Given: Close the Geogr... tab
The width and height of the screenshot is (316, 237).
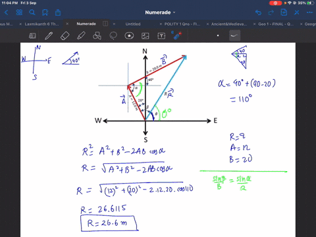Looking at the screenshot, I should pos(301,24).
